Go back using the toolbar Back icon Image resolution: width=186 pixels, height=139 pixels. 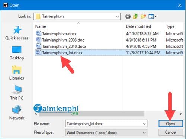pyautogui.click(x=128, y=16)
